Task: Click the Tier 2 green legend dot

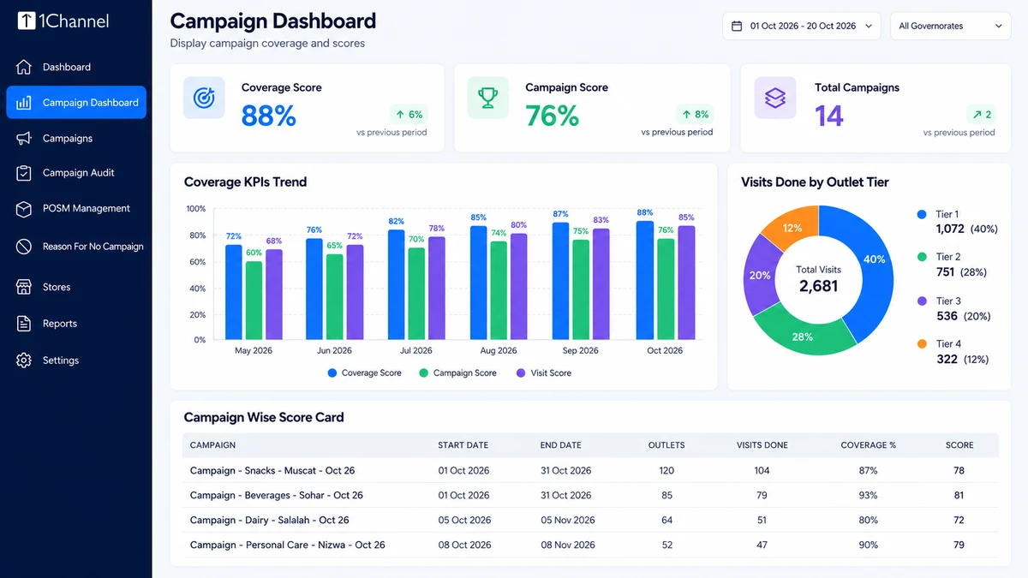Action: point(922,257)
